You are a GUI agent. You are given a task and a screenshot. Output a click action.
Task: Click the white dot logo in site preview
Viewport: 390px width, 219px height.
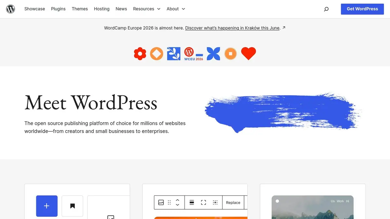click(277, 201)
